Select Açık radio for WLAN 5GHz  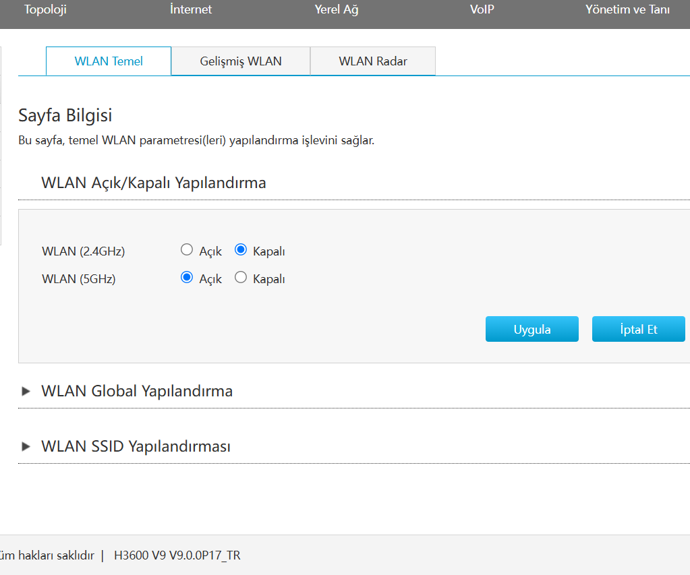(188, 278)
